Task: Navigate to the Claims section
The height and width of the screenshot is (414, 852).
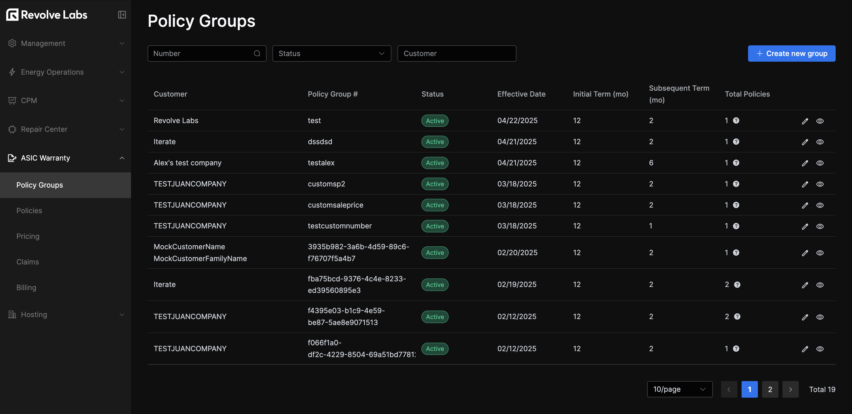Action: [x=28, y=262]
